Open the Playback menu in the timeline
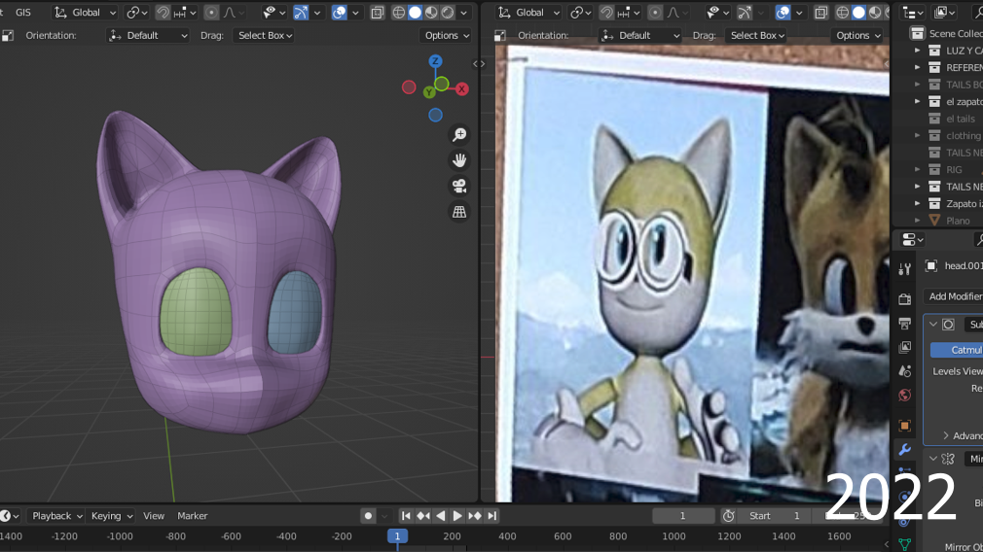 (x=52, y=516)
